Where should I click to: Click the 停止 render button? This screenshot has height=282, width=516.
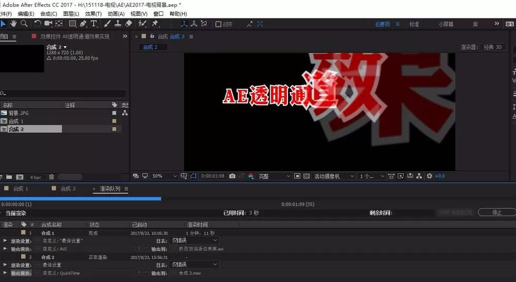(496, 212)
